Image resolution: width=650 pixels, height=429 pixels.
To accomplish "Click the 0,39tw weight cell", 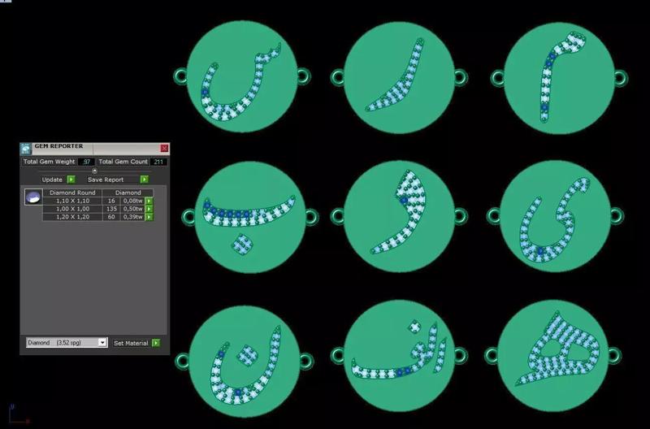I will click(132, 217).
